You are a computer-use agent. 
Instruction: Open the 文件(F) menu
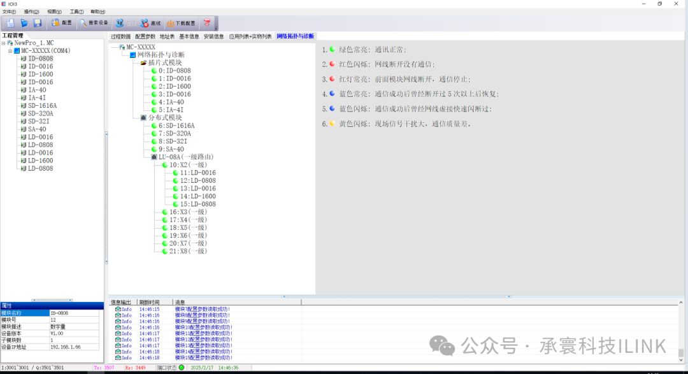point(9,12)
